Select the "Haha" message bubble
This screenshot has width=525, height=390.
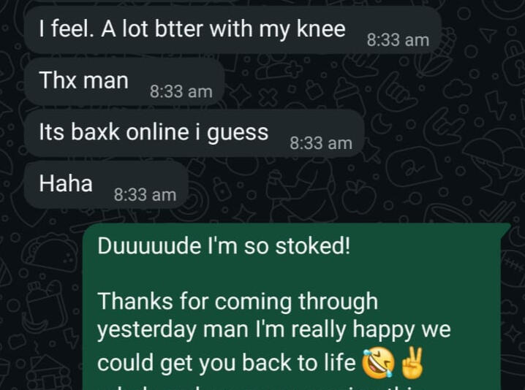106,185
